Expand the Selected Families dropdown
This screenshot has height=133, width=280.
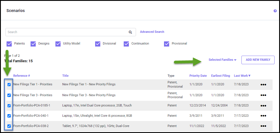(222, 60)
